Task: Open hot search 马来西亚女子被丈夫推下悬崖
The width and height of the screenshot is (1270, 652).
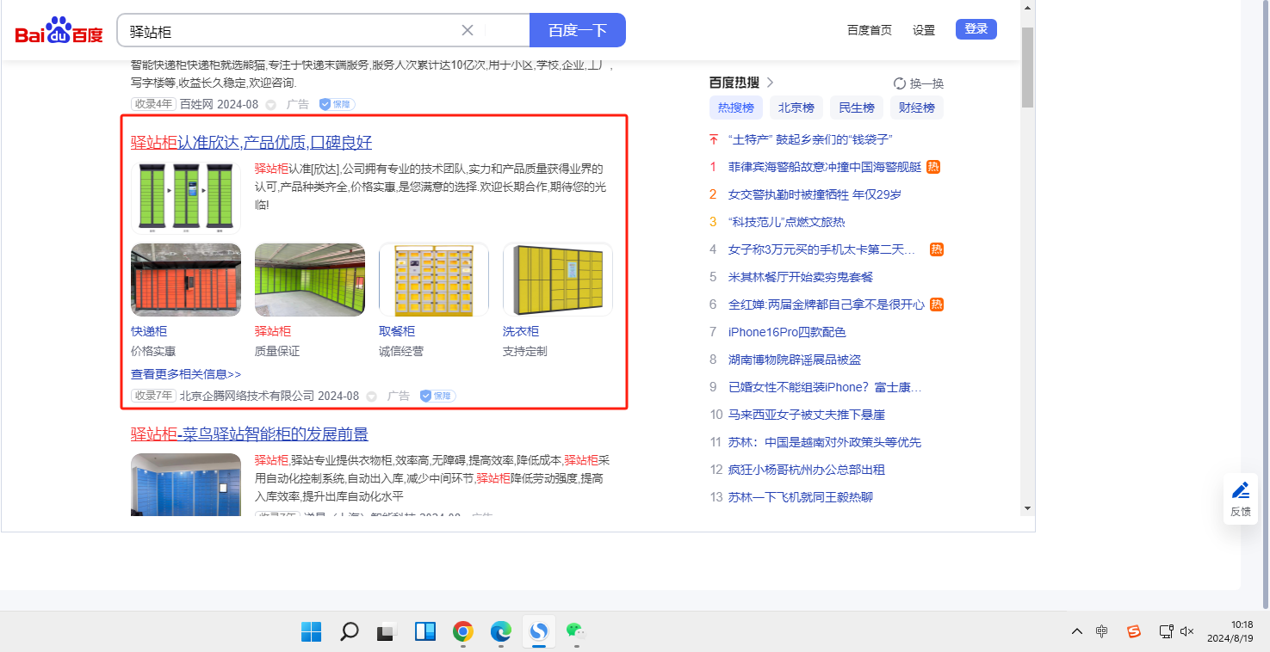Action: 807,415
